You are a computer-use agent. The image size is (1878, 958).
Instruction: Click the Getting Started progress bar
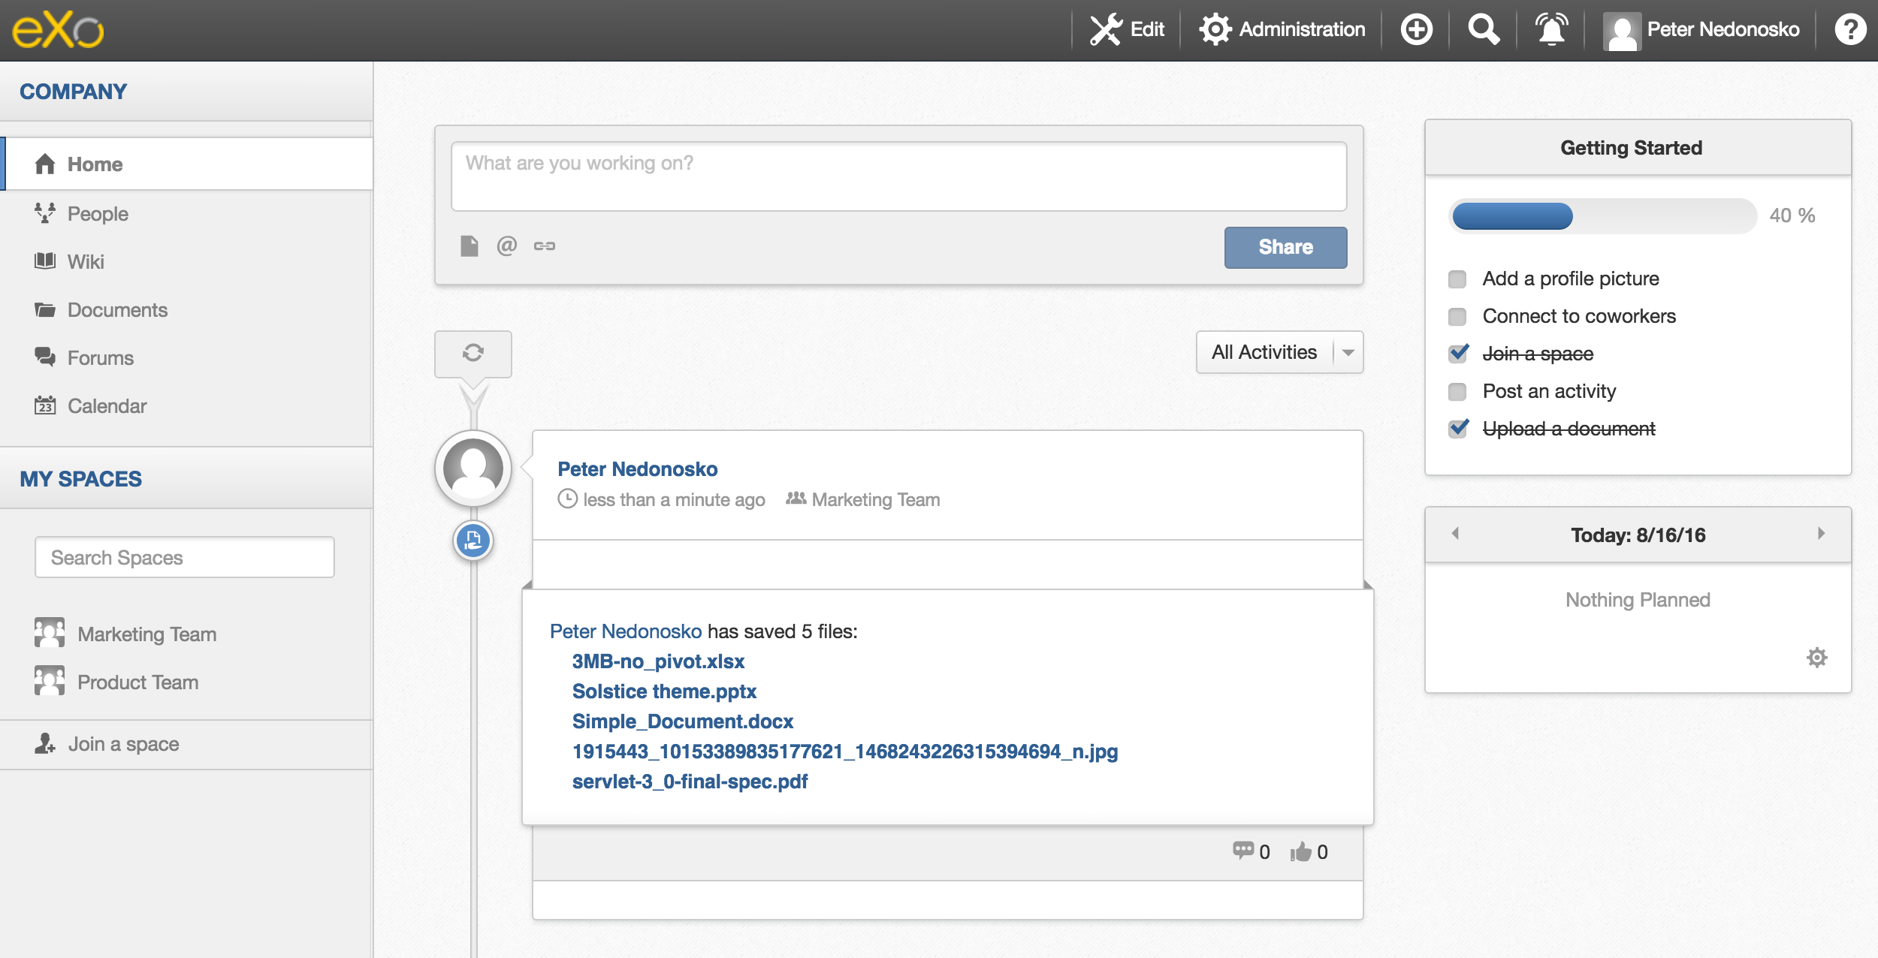[x=1602, y=216]
